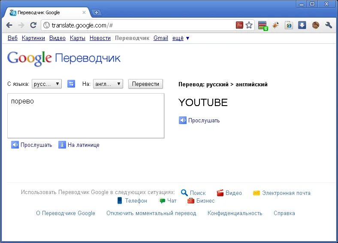Click the extension icon with green badge
This screenshot has width=338, height=243.
(263, 26)
